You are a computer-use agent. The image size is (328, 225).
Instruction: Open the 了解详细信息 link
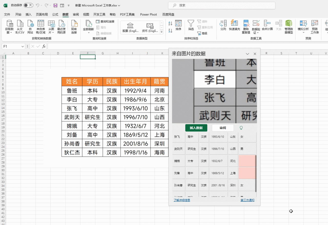click(182, 200)
